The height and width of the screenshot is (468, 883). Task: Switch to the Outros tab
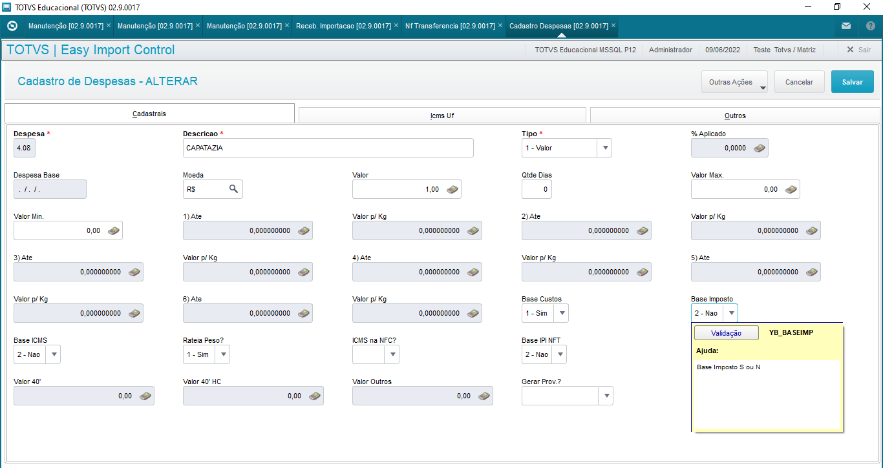click(735, 116)
